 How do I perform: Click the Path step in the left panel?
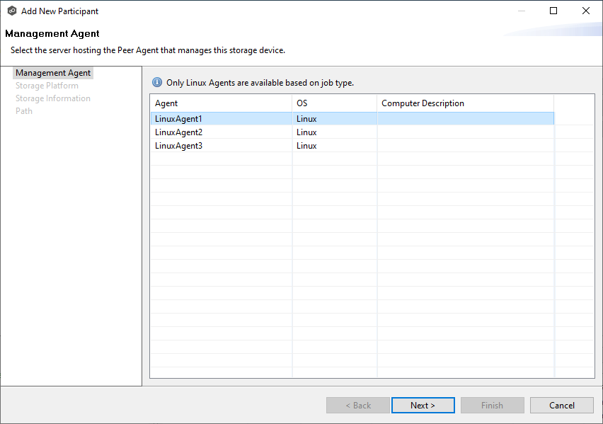coord(23,110)
